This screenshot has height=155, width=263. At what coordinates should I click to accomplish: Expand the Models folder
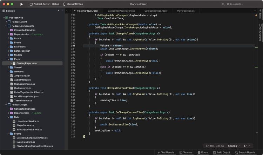(x=9, y=55)
